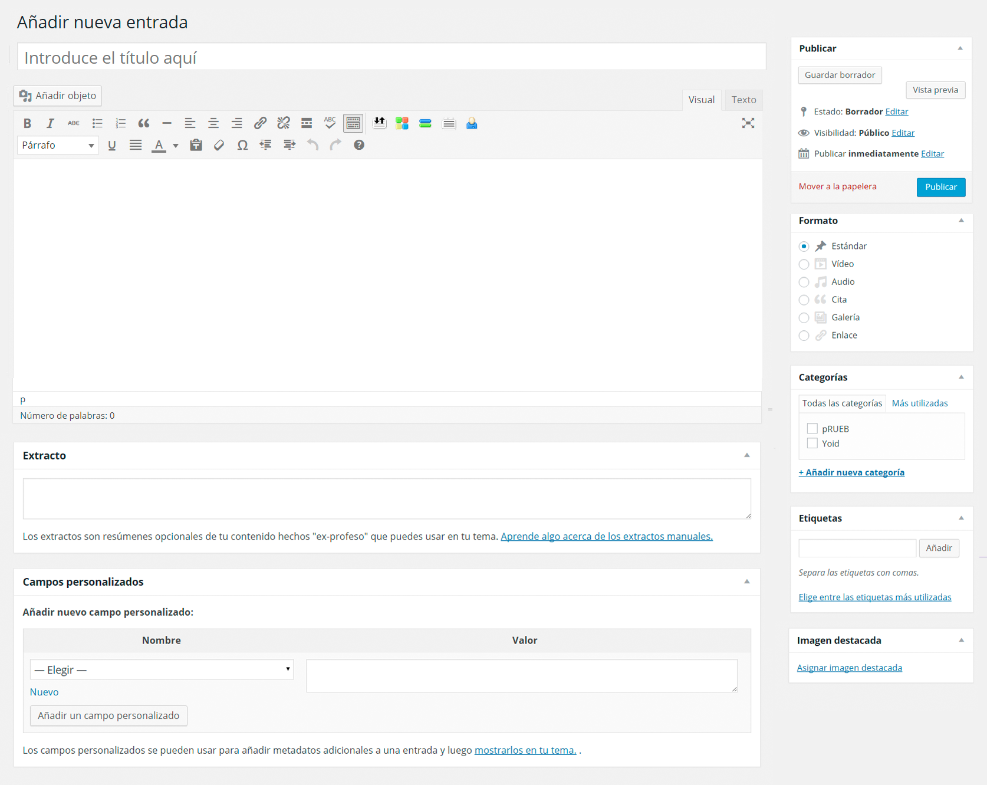Open the Párrafo style dropdown
Image resolution: width=987 pixels, height=785 pixels.
(57, 145)
